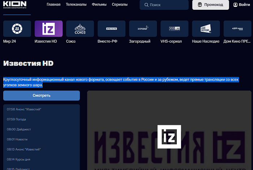Viewport: 253px width, 170px height.
Task: Select the VHS-сериал channel icon
Action: pos(175,29)
